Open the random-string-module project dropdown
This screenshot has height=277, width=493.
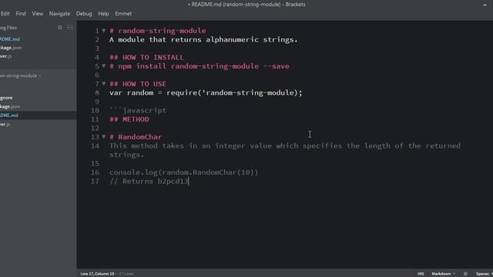(21, 75)
